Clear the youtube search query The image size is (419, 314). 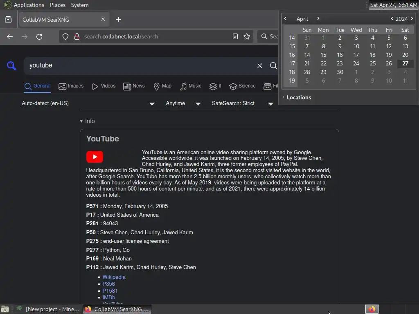pos(259,66)
